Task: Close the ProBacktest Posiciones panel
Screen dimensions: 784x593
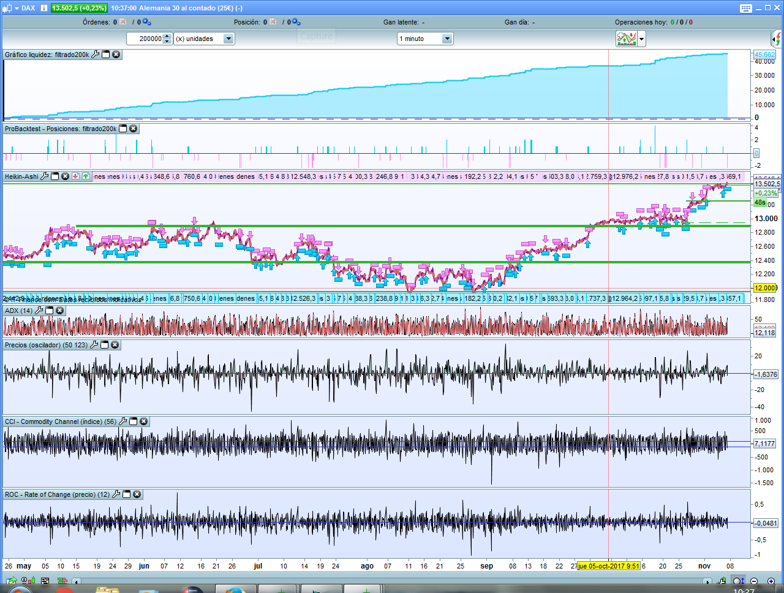Action: [134, 129]
